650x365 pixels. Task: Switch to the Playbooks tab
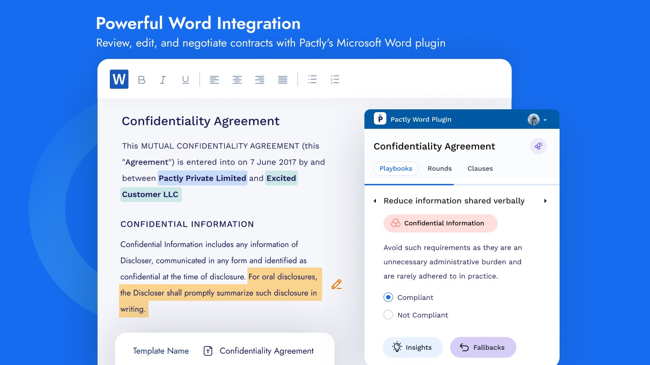click(x=396, y=169)
